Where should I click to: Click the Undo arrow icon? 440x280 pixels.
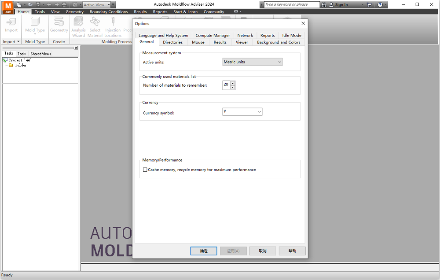[x=49, y=5]
